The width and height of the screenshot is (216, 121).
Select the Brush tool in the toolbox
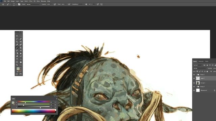(x=17, y=48)
